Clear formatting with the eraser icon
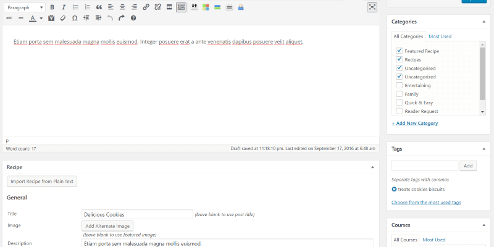494x247 pixels. [63, 19]
